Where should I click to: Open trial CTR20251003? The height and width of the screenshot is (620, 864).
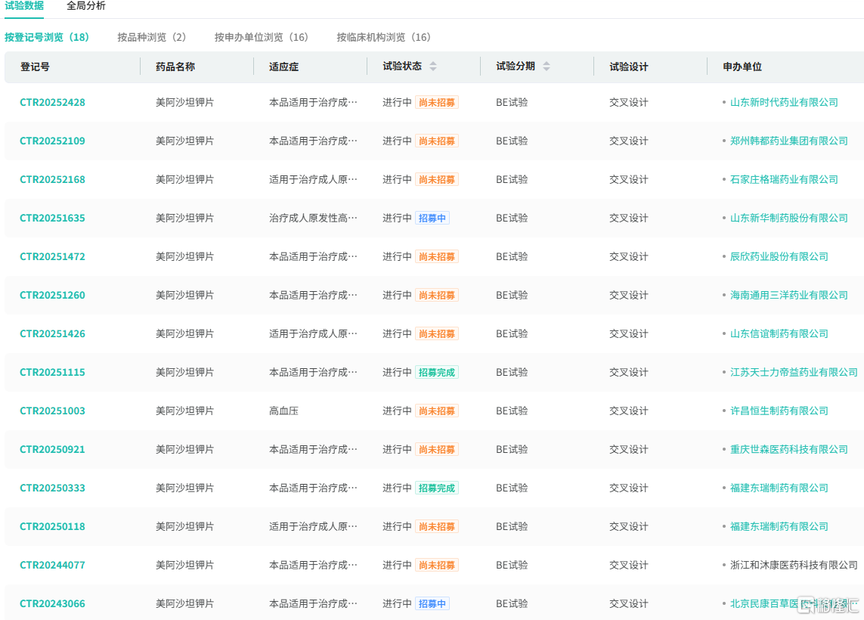coord(52,411)
